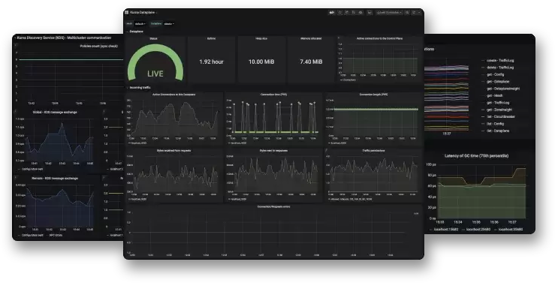Select list - CircuitBreaker legend in right window

point(499,117)
